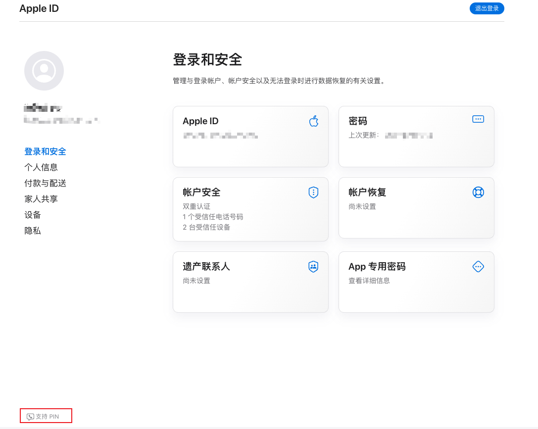Open the 隐私 section
Screen dimensions: 538x429
tap(33, 231)
